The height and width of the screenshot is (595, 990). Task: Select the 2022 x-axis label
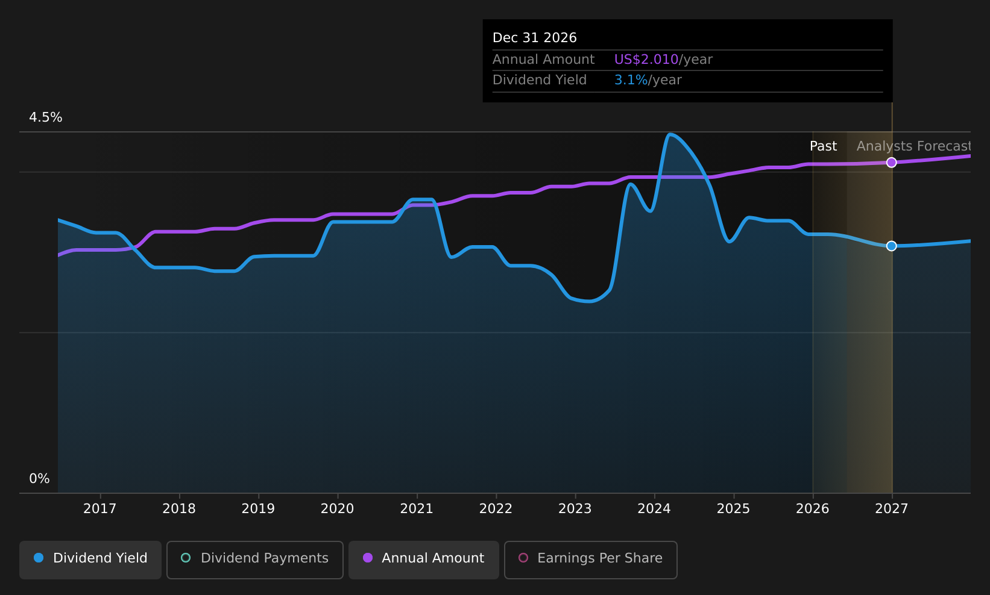tap(496, 509)
